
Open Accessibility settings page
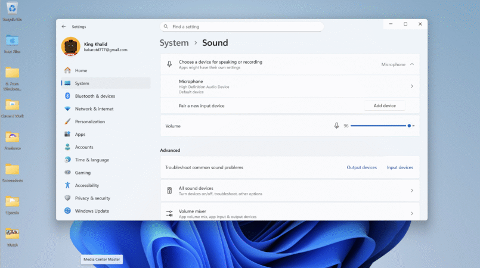[106, 185]
